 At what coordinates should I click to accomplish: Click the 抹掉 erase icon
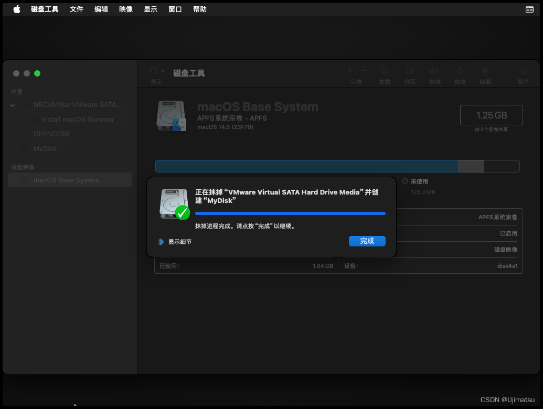pos(434,71)
